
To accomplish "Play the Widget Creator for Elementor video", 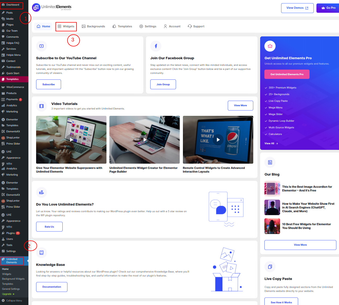I will click(144, 140).
